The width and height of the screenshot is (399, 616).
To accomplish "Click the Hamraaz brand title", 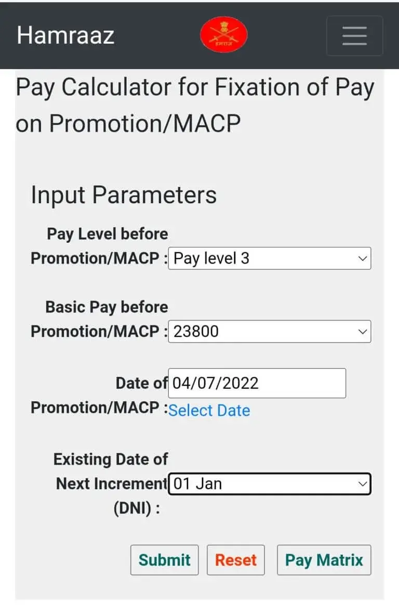I will pos(65,35).
